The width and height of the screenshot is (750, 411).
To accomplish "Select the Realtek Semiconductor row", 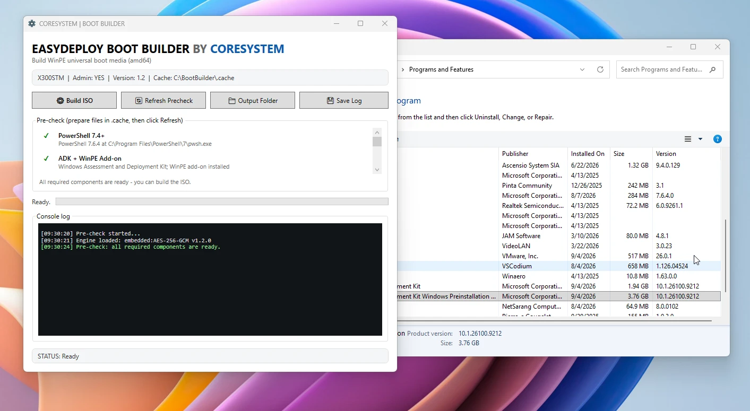I will point(559,206).
